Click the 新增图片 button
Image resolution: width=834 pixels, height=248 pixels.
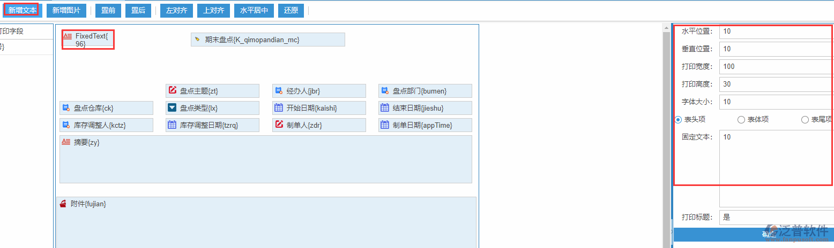(66, 11)
